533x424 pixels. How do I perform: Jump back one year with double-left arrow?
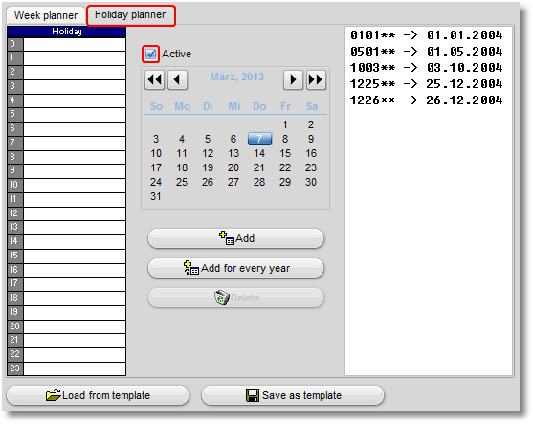coord(155,79)
